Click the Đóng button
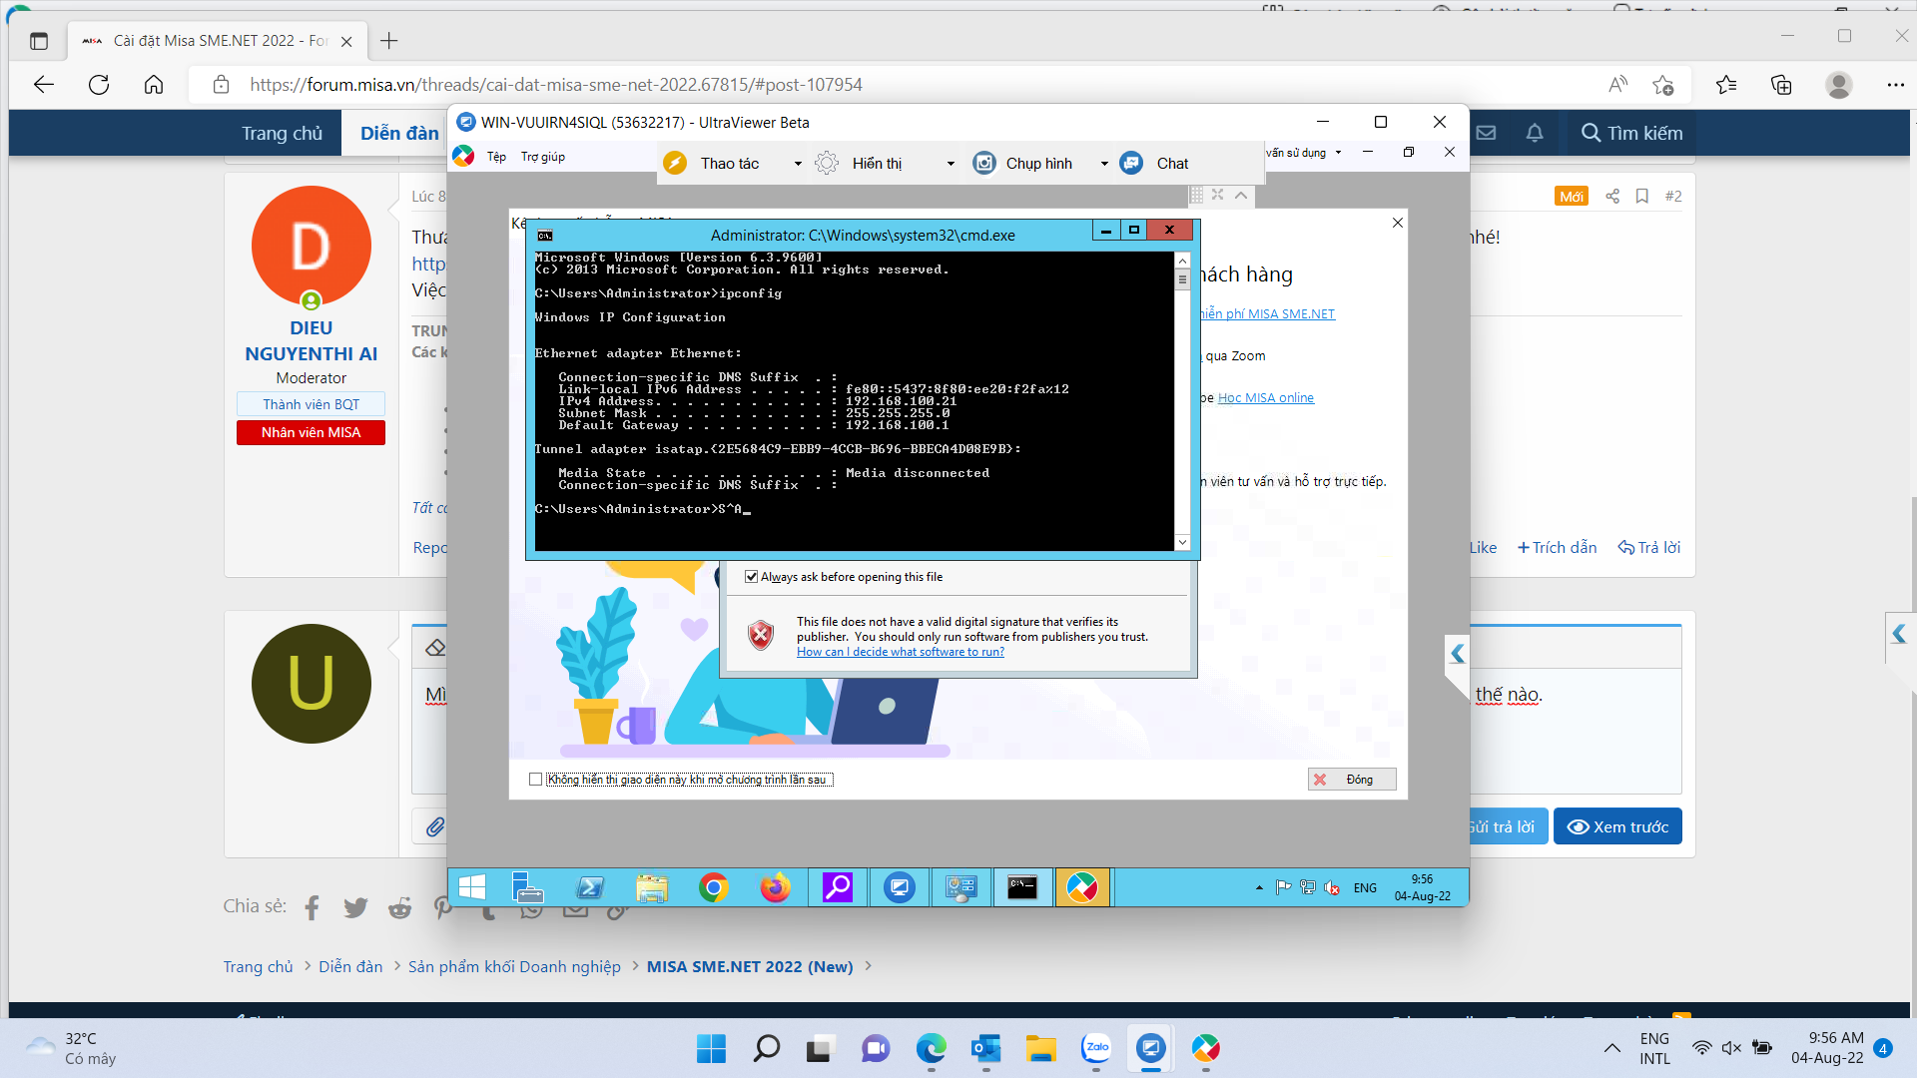The width and height of the screenshot is (1917, 1078). (x=1352, y=780)
